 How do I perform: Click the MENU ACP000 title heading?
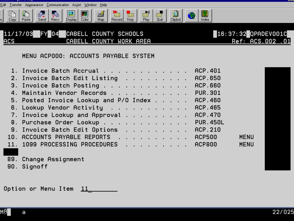[x=88, y=56]
